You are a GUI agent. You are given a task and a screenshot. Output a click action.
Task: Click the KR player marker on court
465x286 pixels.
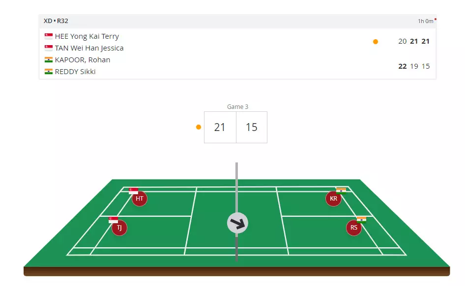334,199
